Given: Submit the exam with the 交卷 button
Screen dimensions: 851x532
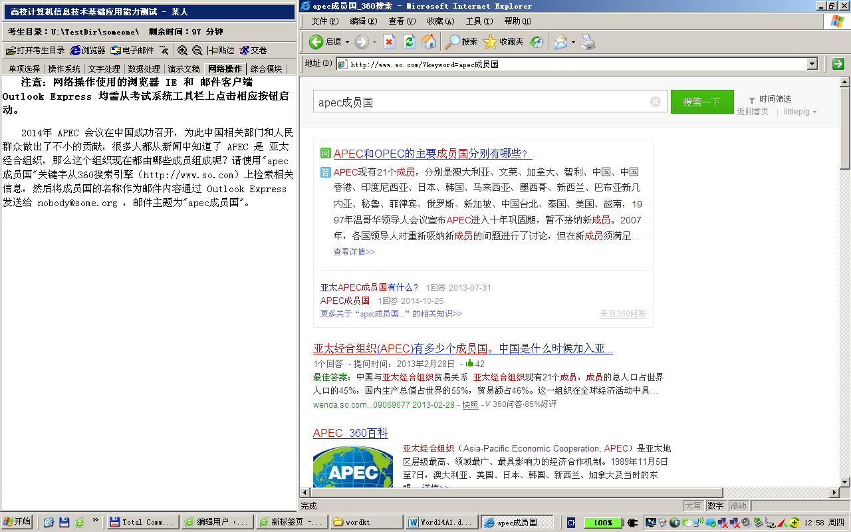Looking at the screenshot, I should pyautogui.click(x=253, y=51).
